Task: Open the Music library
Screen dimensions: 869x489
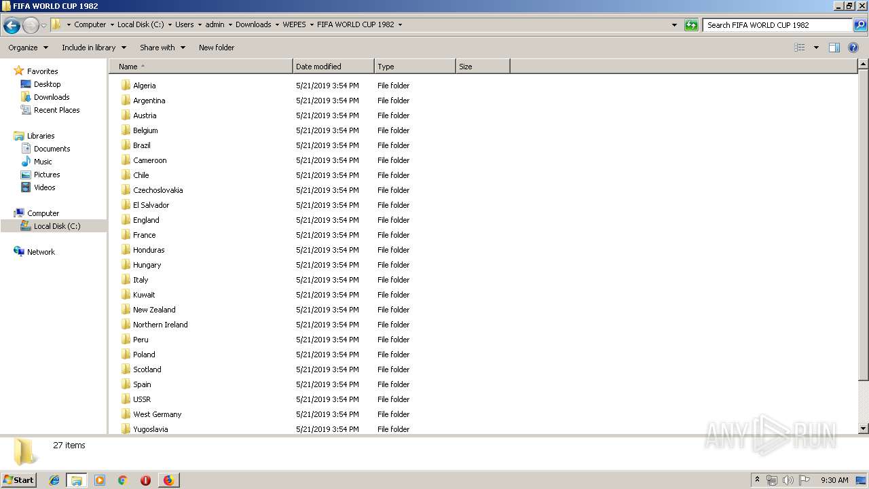Action: [x=43, y=162]
